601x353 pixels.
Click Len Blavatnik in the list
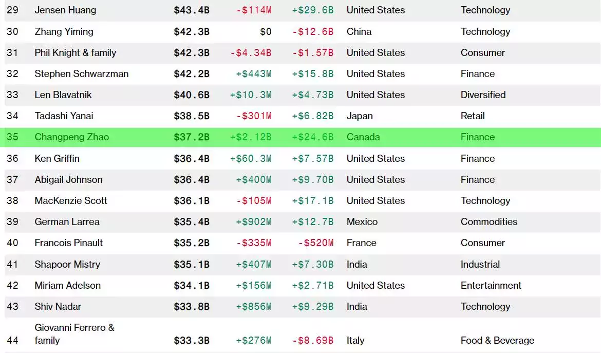tap(63, 95)
